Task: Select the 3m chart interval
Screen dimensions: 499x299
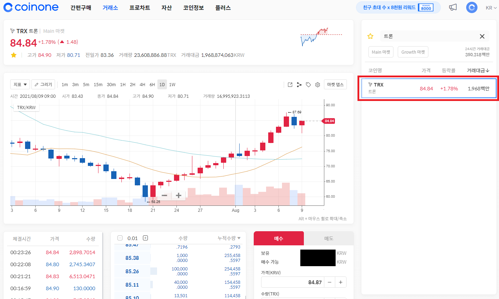Action: tap(76, 84)
